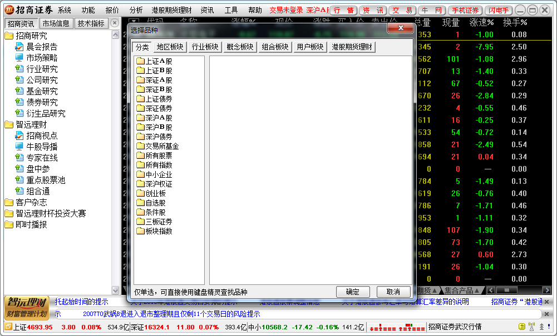This screenshot has height=336, width=557.
Task: Click the blue pin icon in status bar
Action: 549,327
